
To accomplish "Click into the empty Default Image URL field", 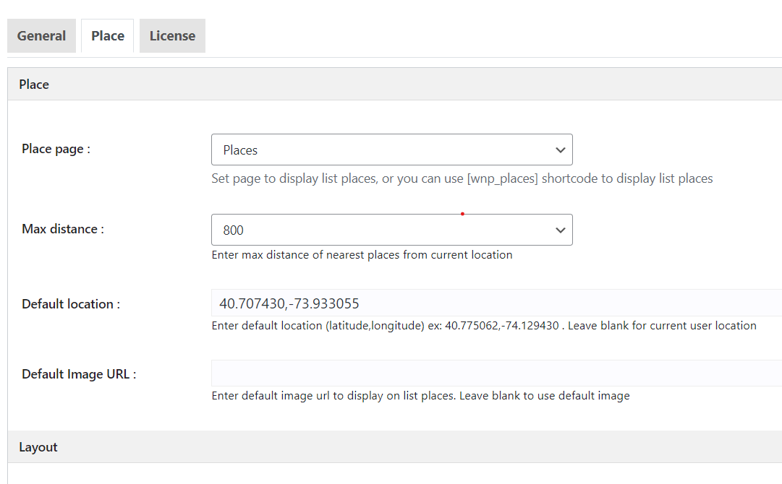I will [x=496, y=373].
